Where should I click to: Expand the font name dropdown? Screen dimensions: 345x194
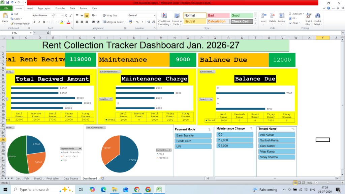point(52,15)
